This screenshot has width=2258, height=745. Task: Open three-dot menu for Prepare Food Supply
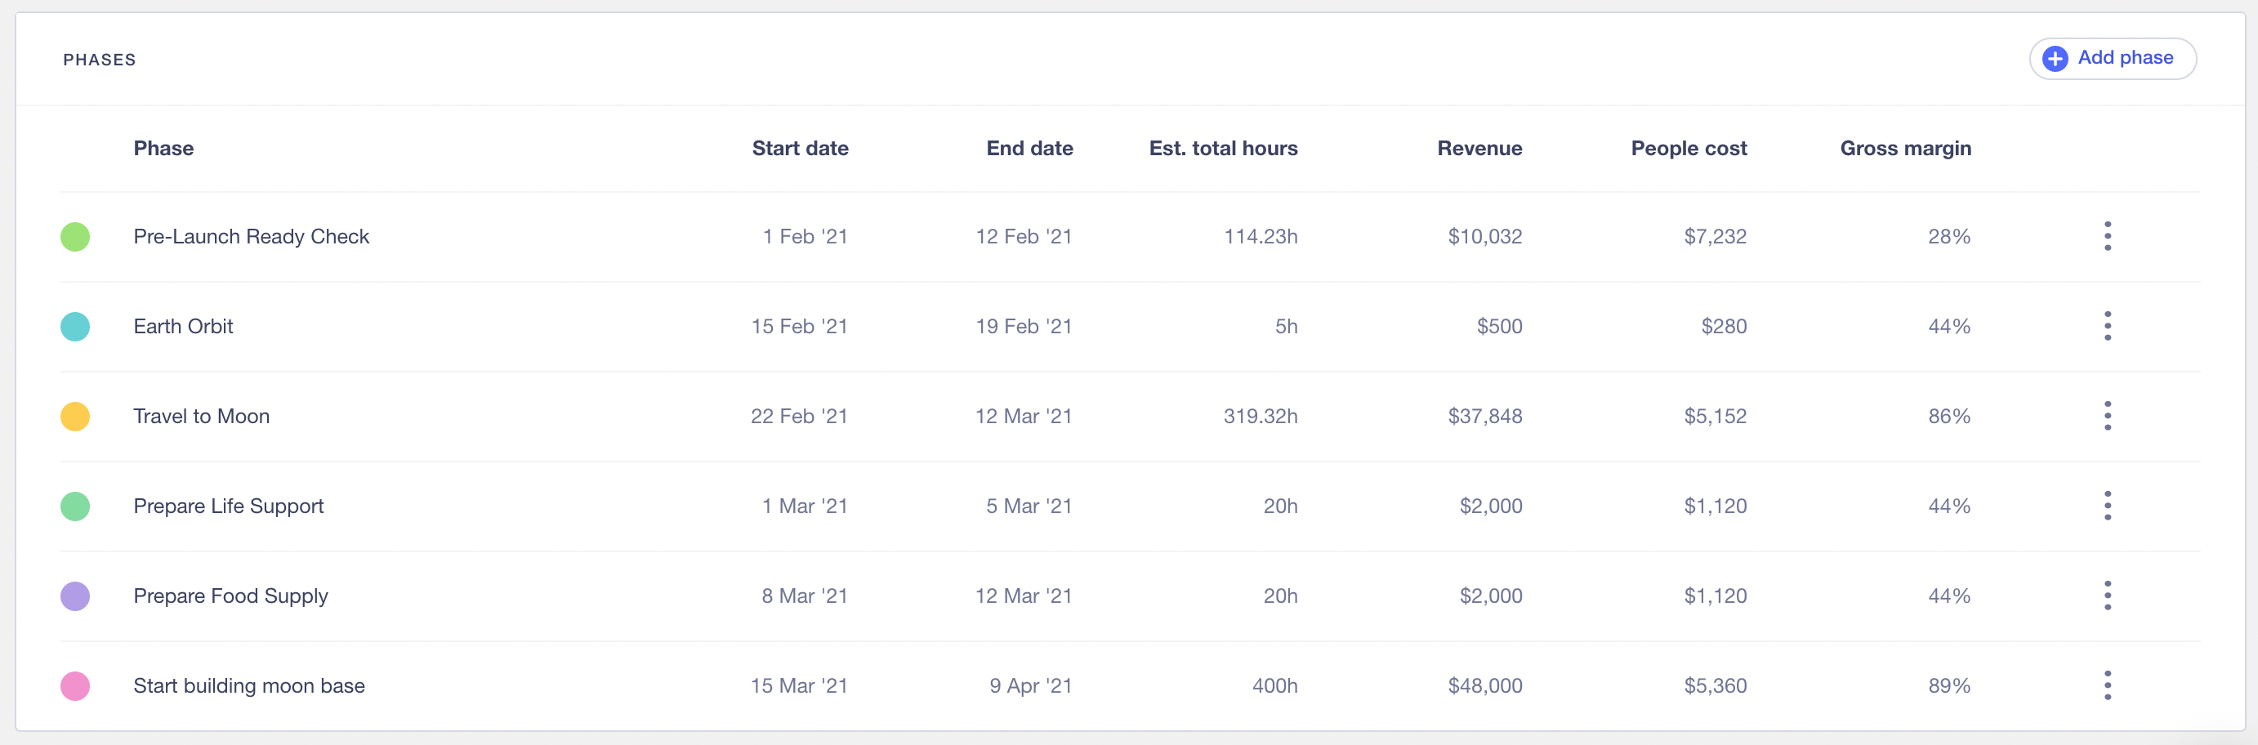click(x=2107, y=596)
